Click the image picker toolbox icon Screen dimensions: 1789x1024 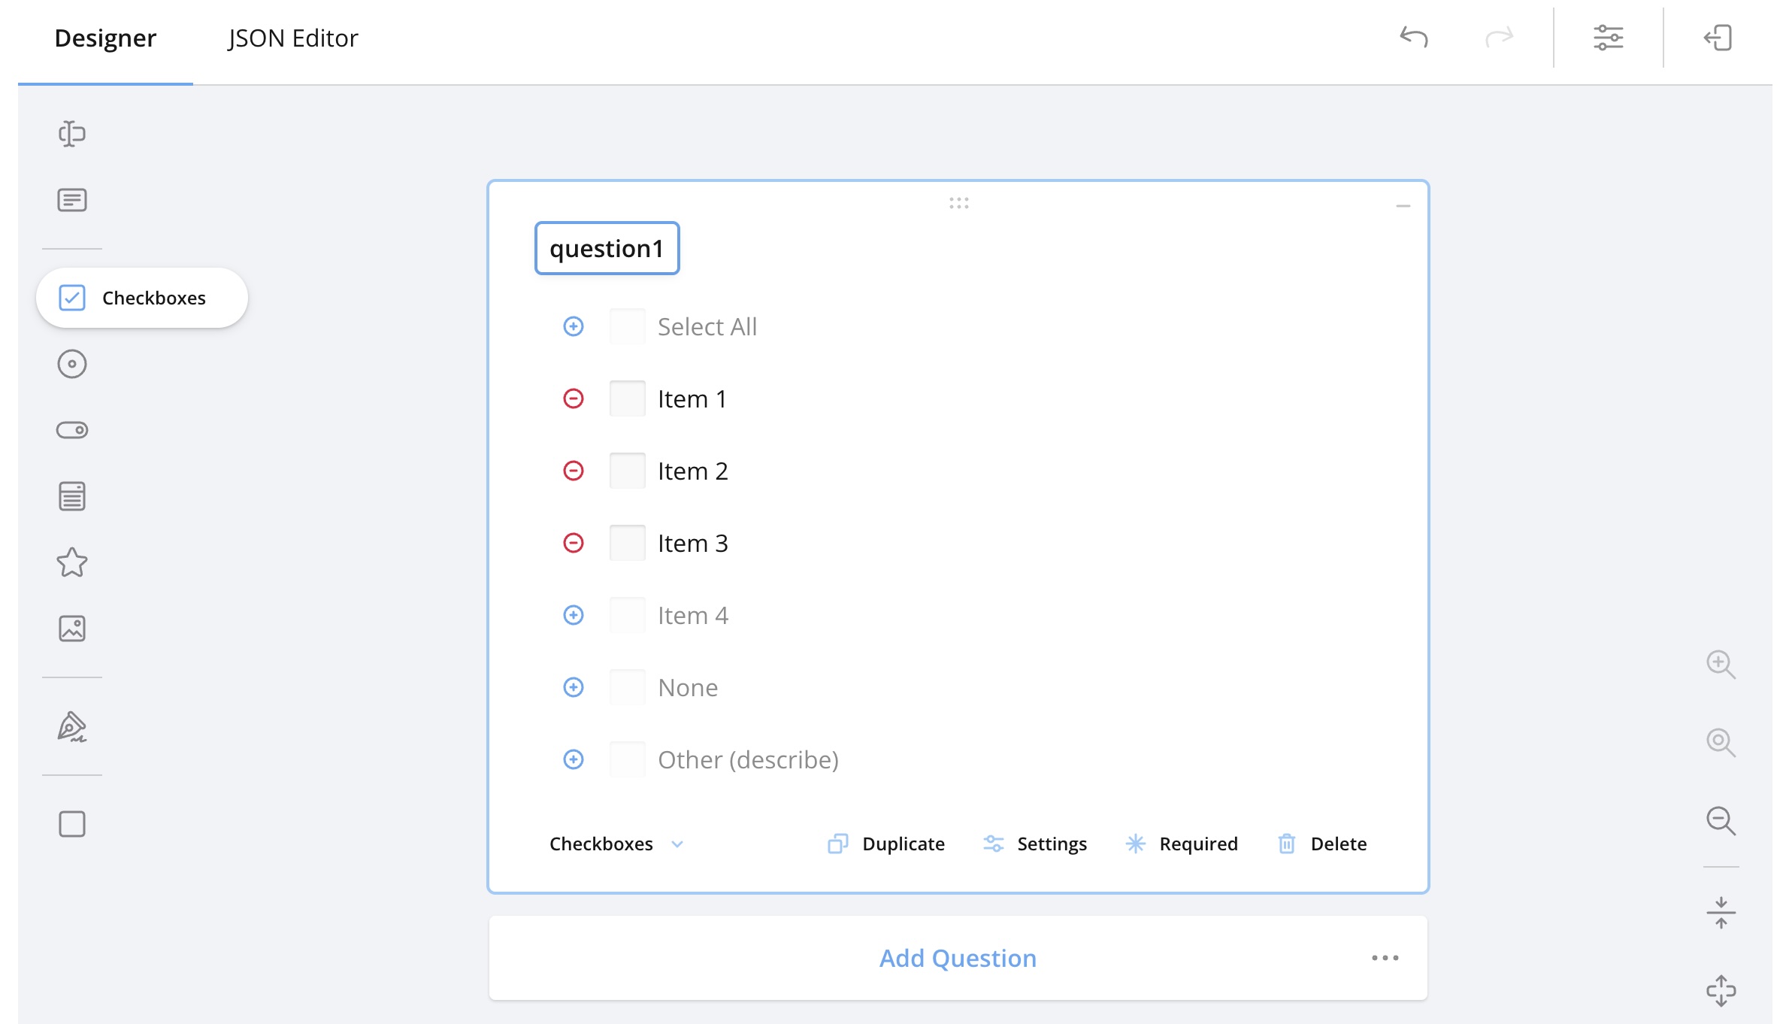72,628
